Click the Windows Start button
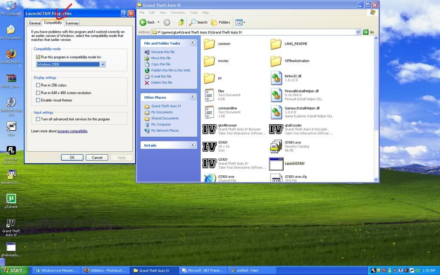The width and height of the screenshot is (440, 275). 15,271
